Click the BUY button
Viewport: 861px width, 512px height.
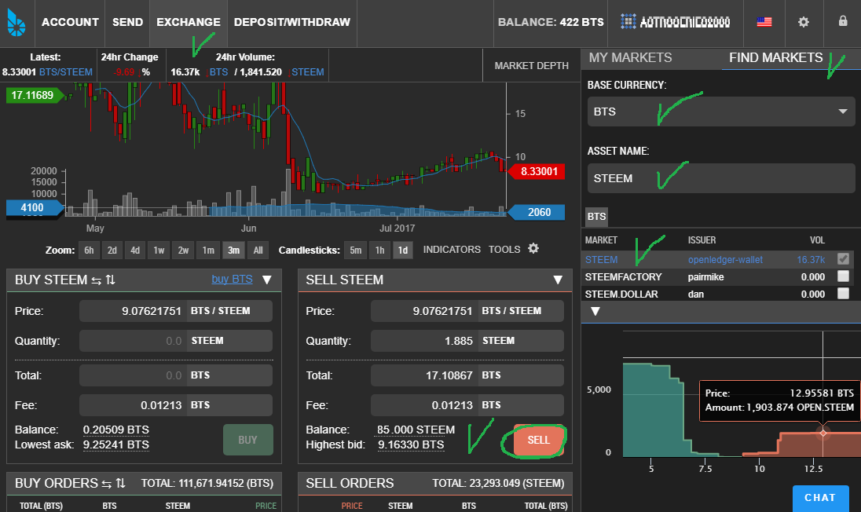click(247, 440)
